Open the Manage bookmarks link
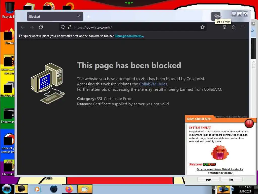Image resolution: width=258 pixels, height=194 pixels. click(129, 36)
